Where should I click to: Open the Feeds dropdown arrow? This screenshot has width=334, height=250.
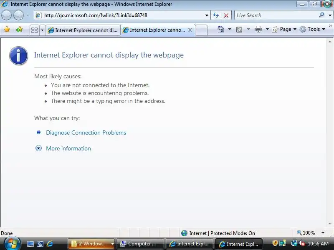tap(248, 29)
